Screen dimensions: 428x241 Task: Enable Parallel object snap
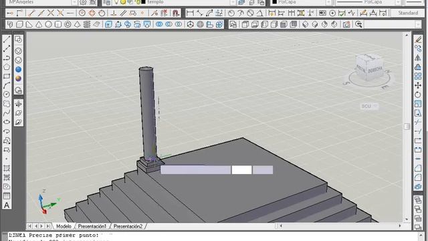point(123,13)
